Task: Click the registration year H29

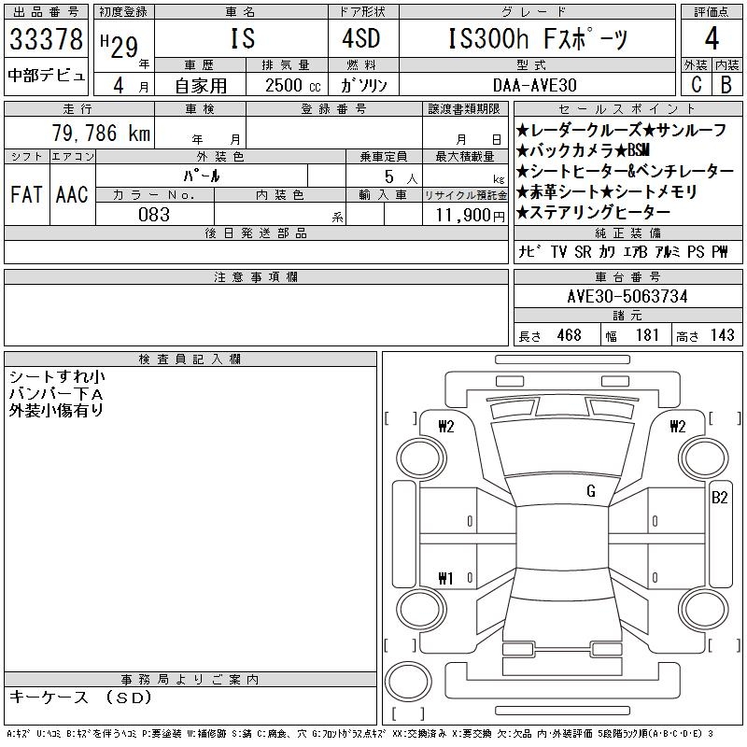Action: [x=120, y=46]
